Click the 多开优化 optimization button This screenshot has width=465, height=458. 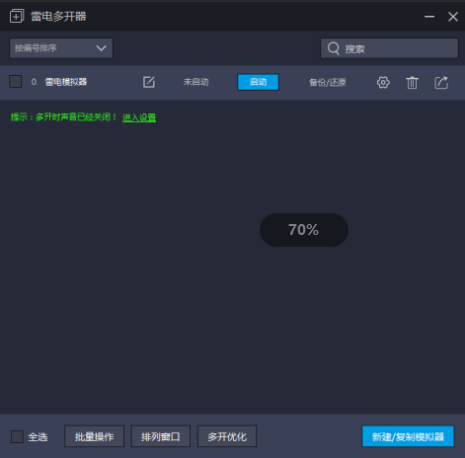(227, 436)
